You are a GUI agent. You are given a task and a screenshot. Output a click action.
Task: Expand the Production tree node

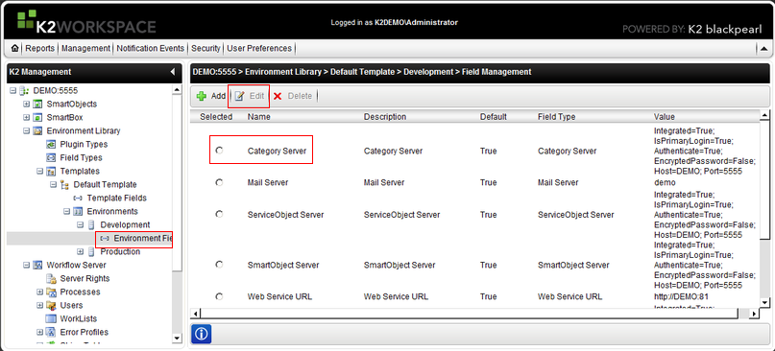point(80,252)
